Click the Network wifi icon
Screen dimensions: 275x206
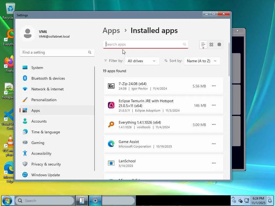[25, 89]
